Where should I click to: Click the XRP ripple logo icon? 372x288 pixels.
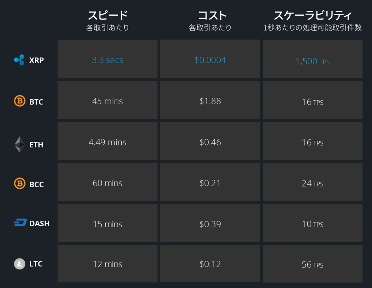(x=19, y=60)
